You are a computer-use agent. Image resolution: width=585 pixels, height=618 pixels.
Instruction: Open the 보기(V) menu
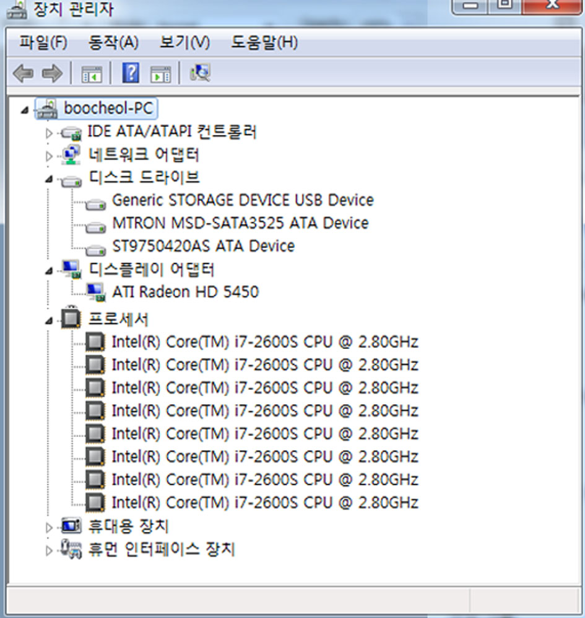[184, 42]
